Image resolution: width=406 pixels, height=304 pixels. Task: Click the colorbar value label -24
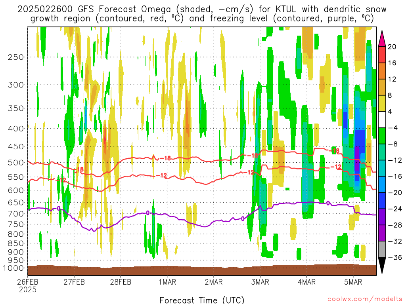pyautogui.click(x=395, y=209)
